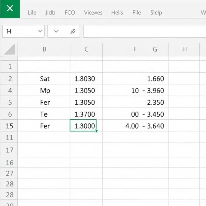
Task: Open the File menu
Action: [x=137, y=13]
